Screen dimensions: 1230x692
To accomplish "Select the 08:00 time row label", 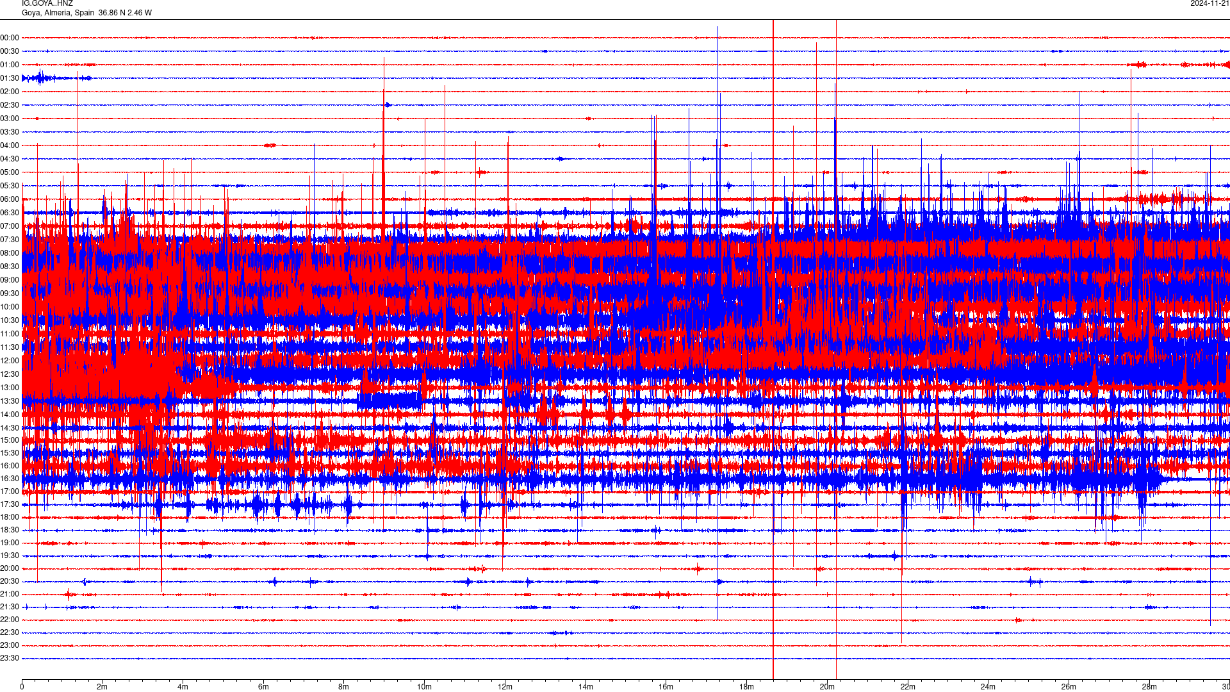I will [10, 253].
